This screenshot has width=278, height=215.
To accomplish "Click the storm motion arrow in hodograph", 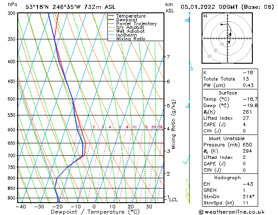I will (x=229, y=42).
